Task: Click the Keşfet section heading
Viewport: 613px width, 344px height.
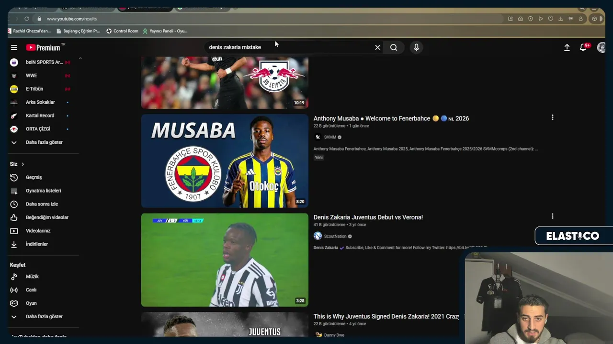Action: point(18,265)
